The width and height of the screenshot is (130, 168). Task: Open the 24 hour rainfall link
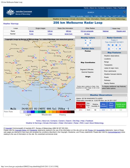(x=87, y=34)
